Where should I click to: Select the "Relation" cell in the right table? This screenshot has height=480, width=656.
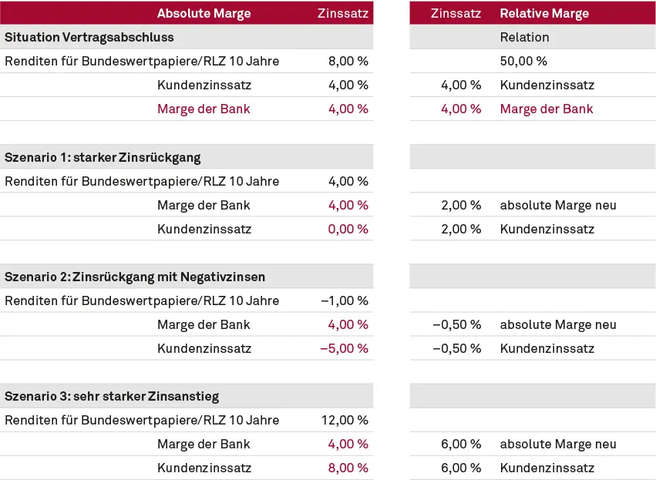tap(525, 37)
